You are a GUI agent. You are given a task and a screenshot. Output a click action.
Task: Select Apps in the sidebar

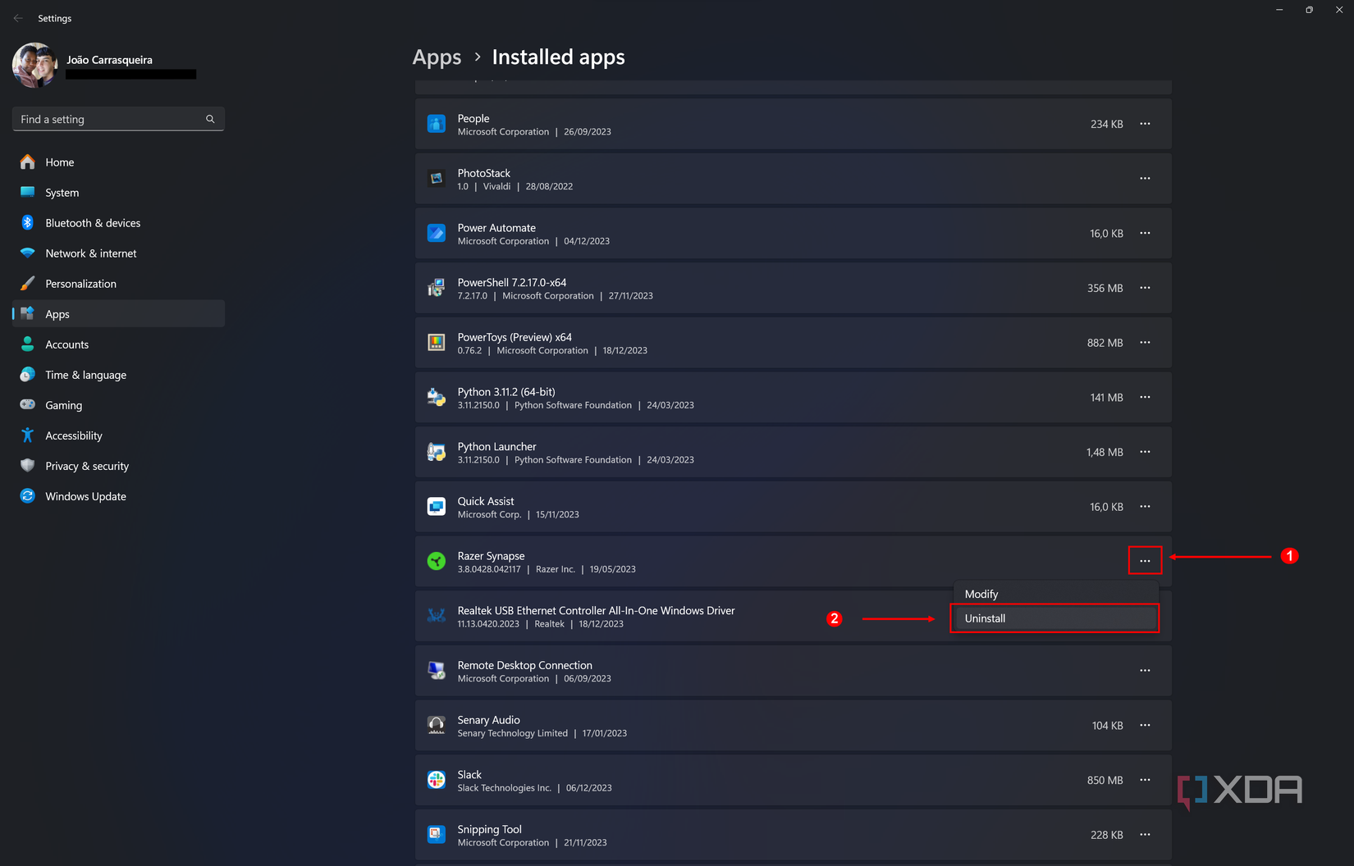(x=118, y=314)
